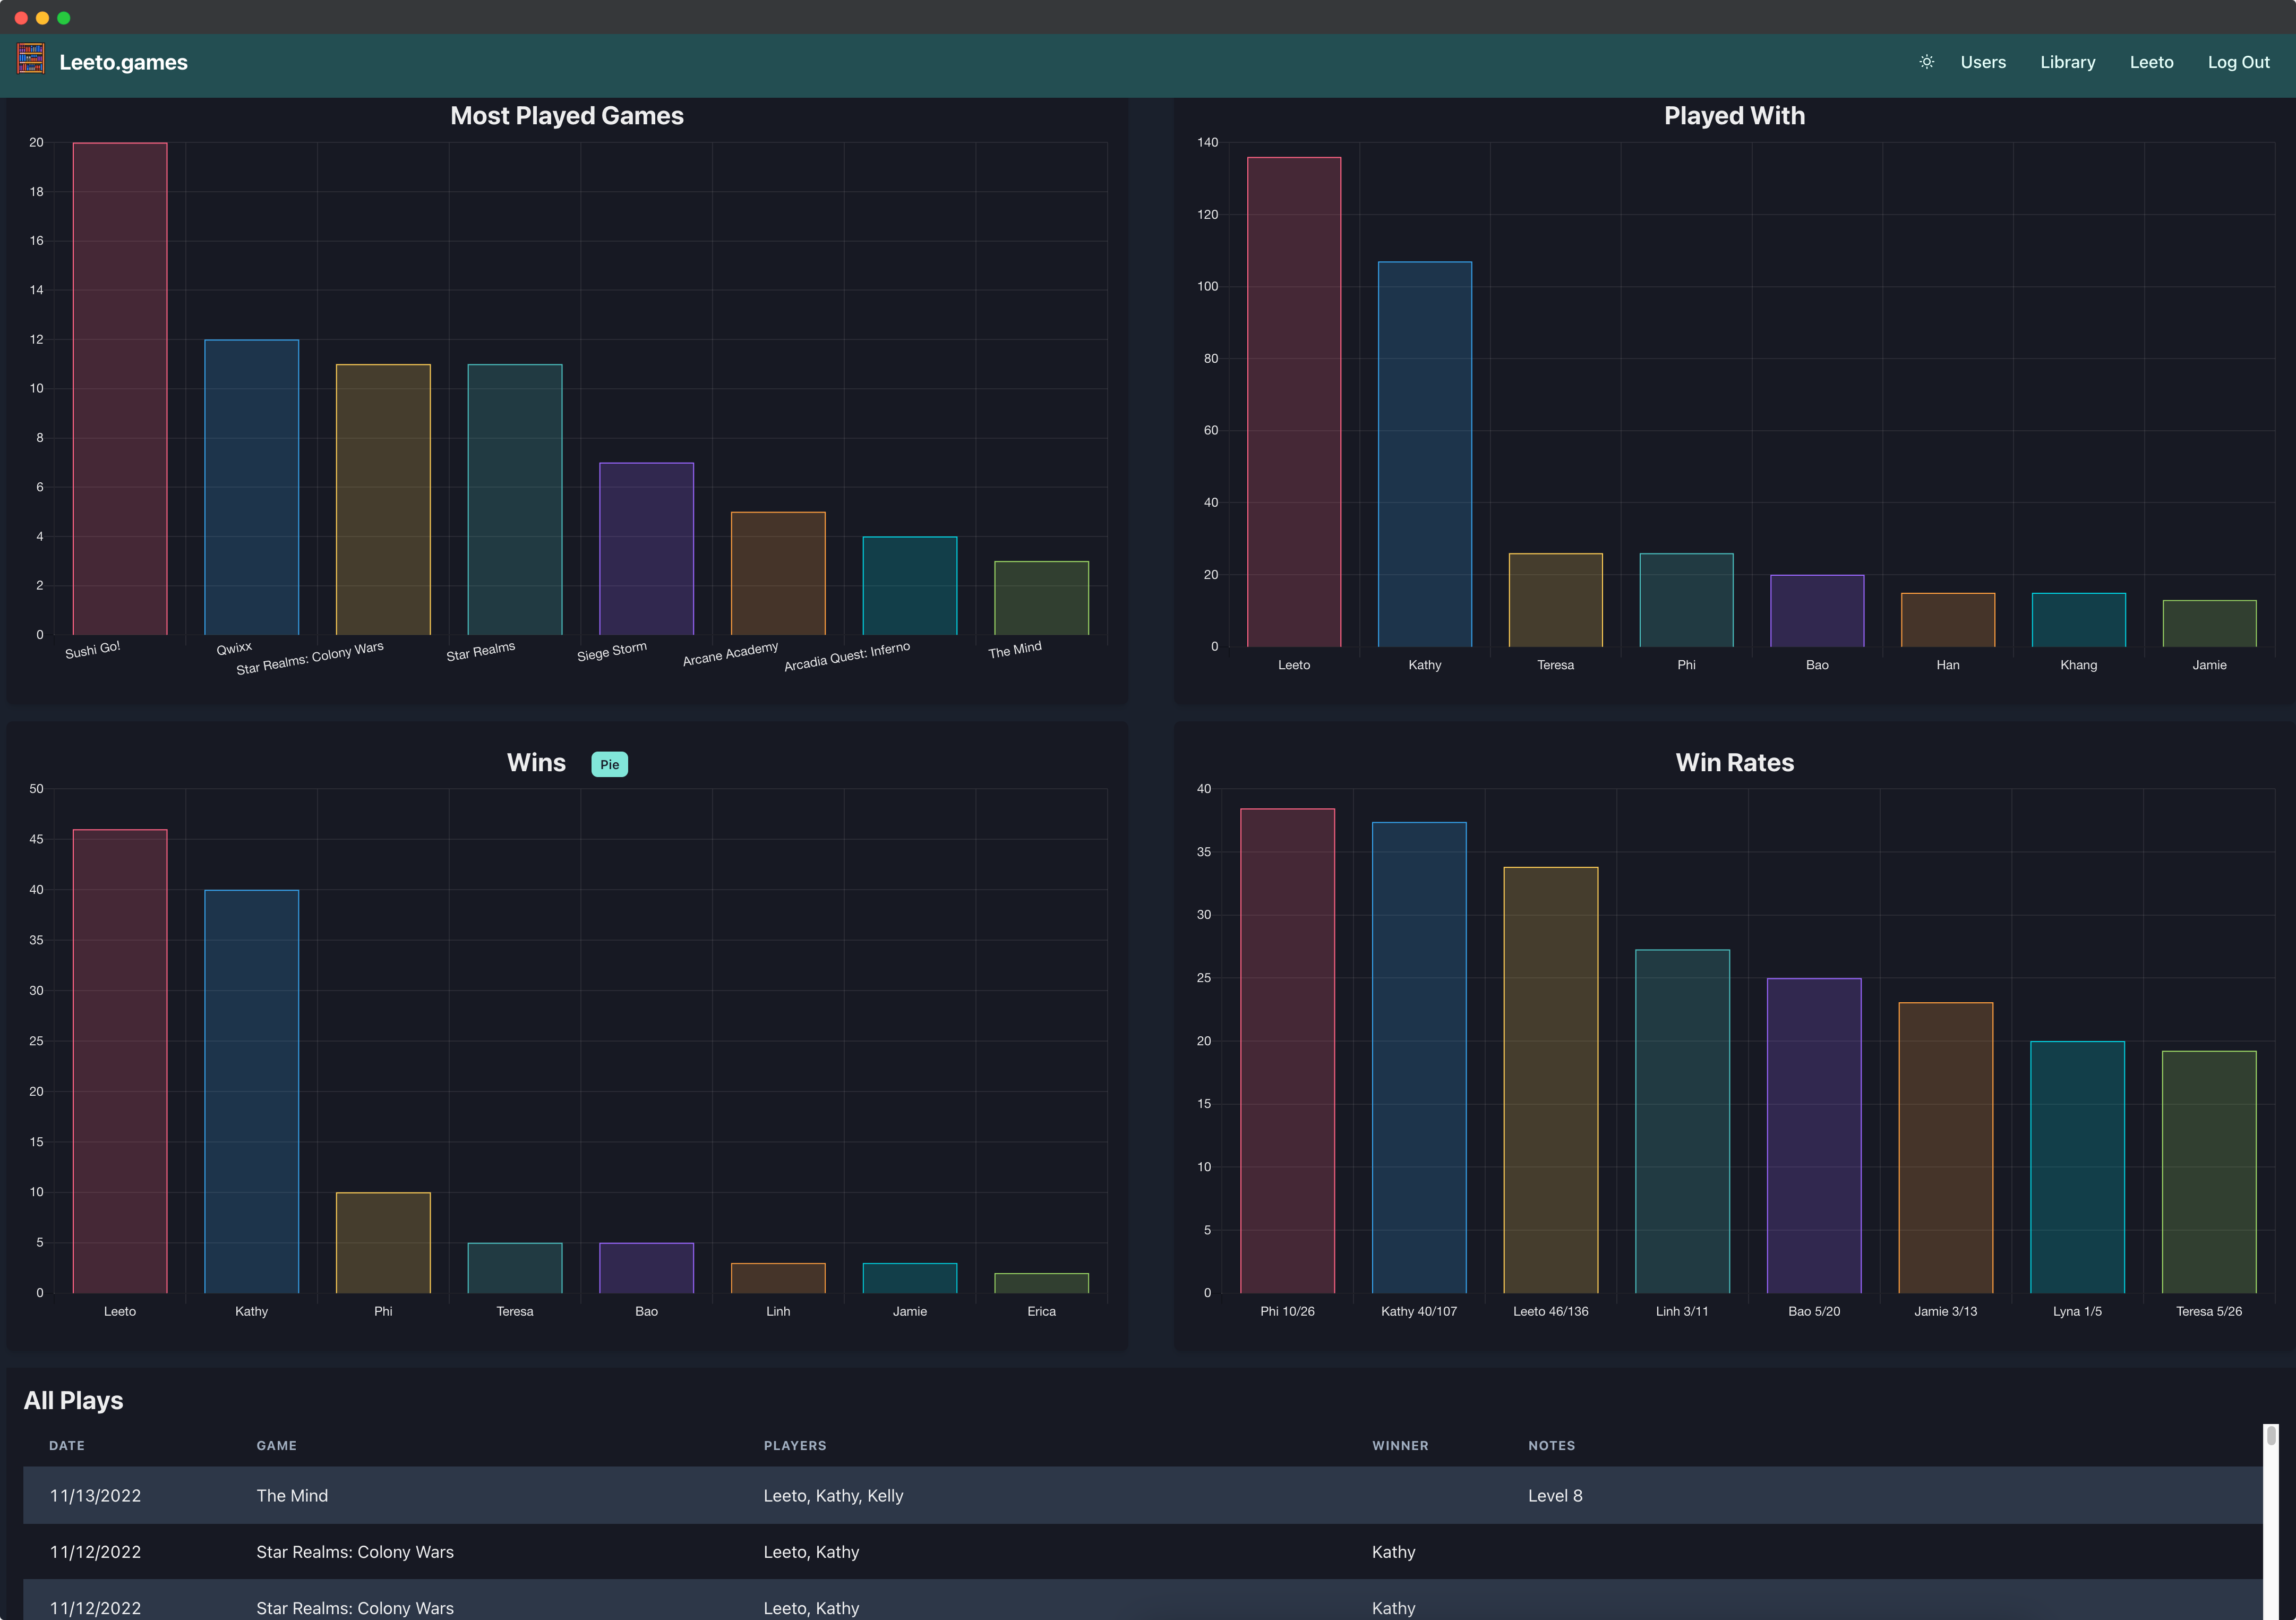
Task: Click the Teresa 5/26 bar in Win Rates
Action: coord(2209,1172)
